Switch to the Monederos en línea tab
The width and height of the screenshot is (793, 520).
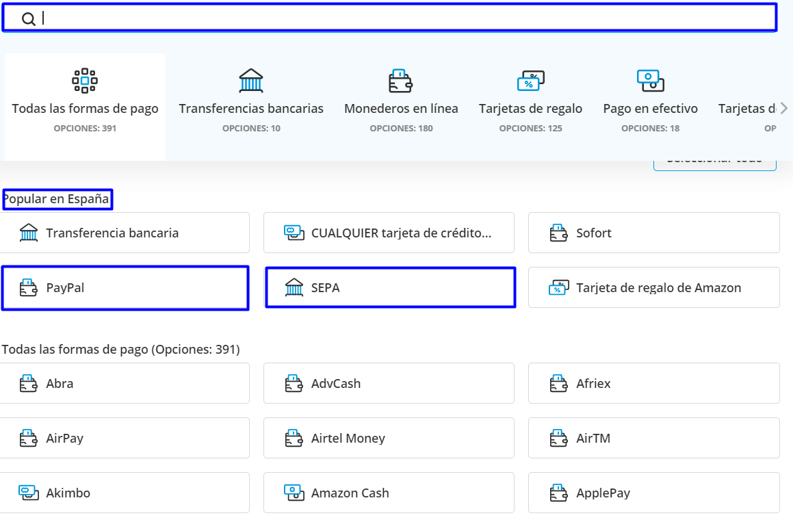pos(401,108)
